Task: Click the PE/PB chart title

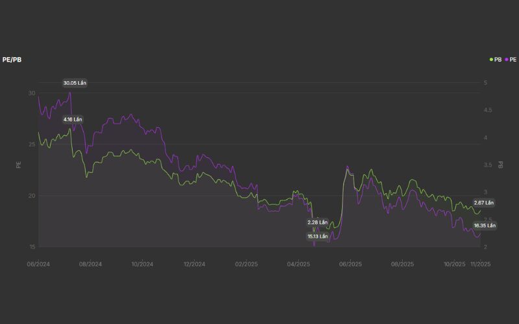Action: tap(13, 59)
